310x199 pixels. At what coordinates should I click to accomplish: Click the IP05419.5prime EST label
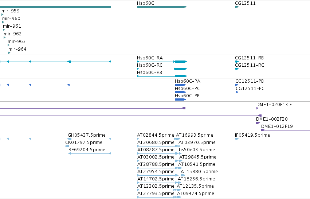(252, 135)
